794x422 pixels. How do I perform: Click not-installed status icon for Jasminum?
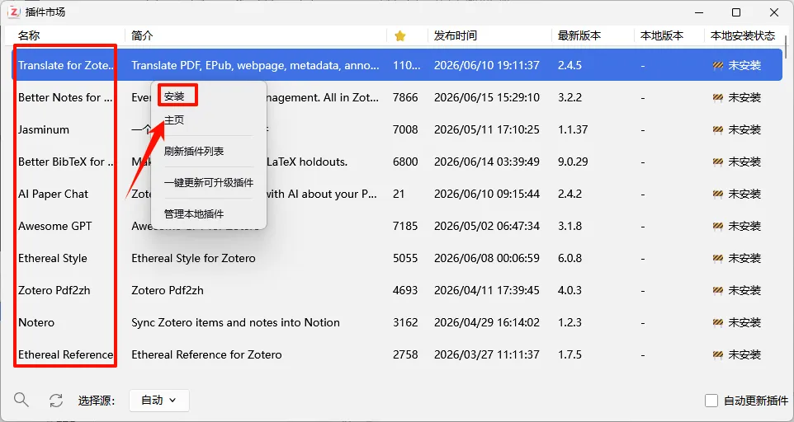click(717, 129)
